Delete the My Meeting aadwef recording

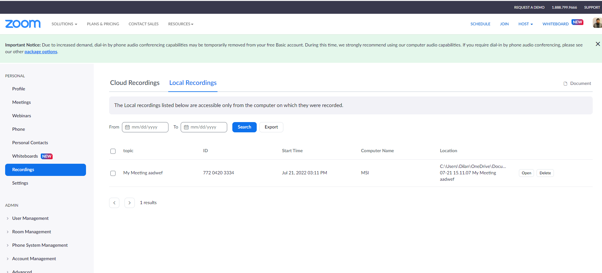(x=545, y=173)
